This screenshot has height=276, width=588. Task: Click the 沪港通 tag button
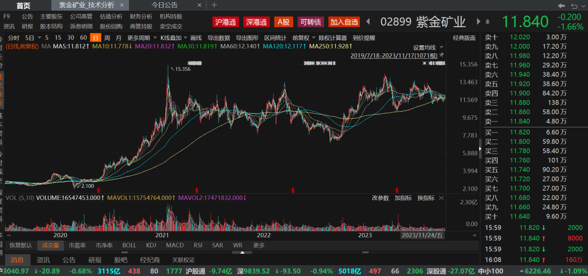coord(226,22)
